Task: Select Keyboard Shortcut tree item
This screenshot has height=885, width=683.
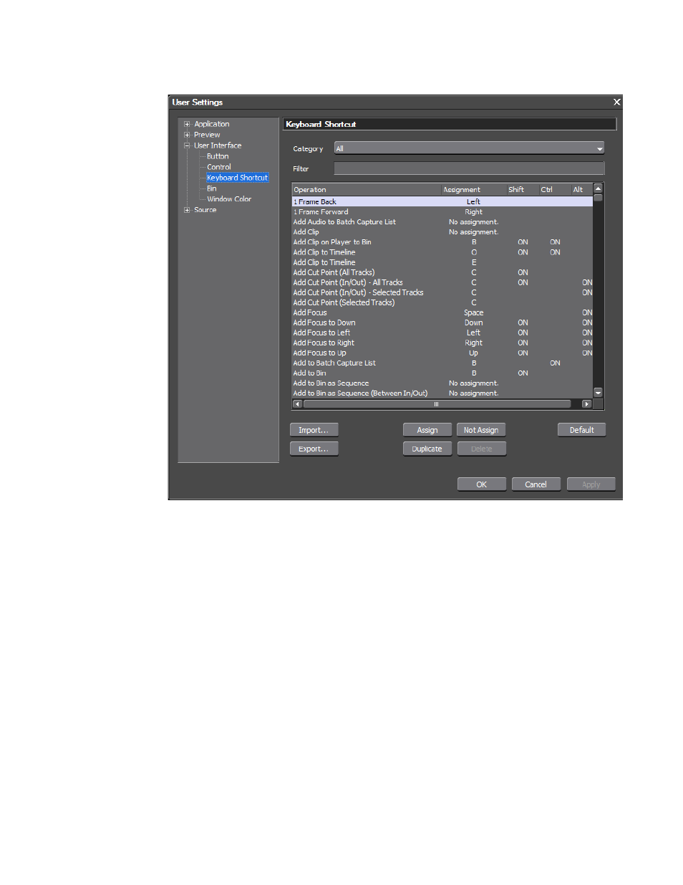Action: [238, 178]
